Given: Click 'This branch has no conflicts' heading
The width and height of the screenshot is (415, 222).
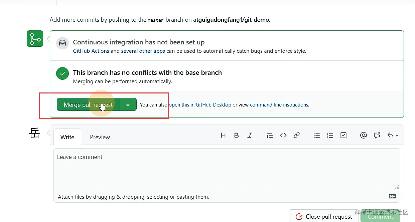Looking at the screenshot, I should tap(147, 72).
